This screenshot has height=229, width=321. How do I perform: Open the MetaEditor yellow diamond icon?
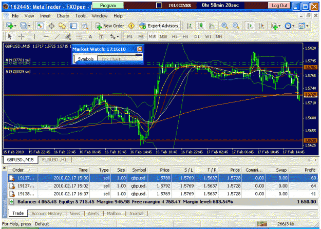click(x=131, y=26)
